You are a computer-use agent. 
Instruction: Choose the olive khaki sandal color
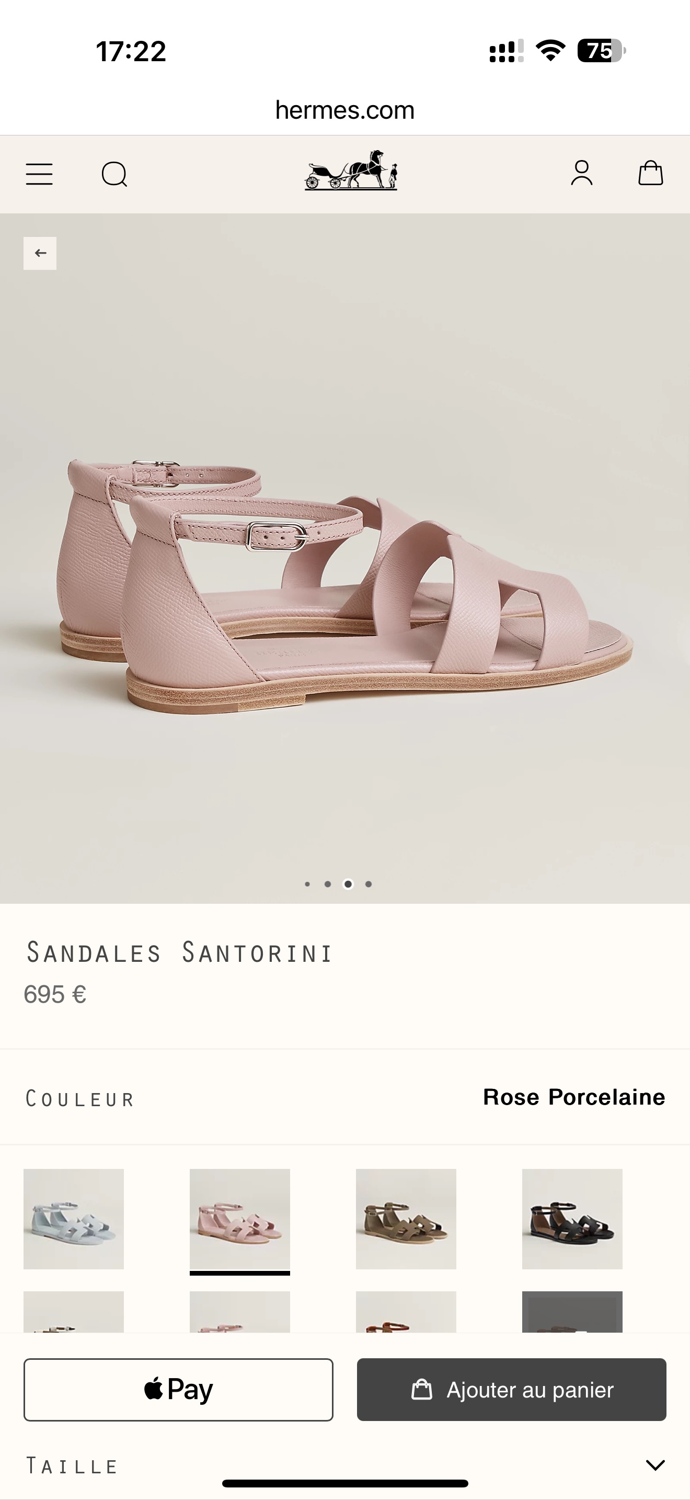(406, 1219)
